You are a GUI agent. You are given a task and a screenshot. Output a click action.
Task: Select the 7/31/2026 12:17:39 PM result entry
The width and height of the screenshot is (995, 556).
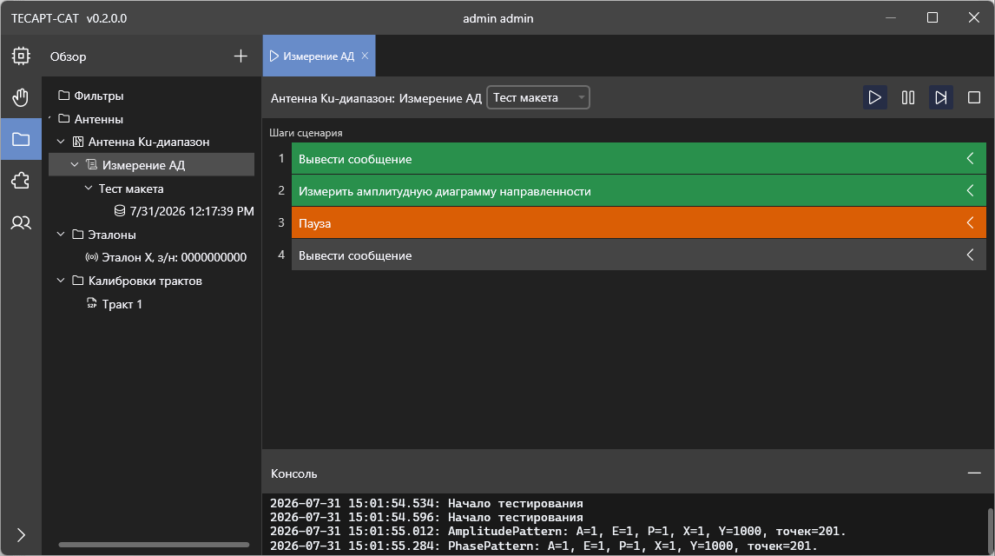click(x=184, y=211)
